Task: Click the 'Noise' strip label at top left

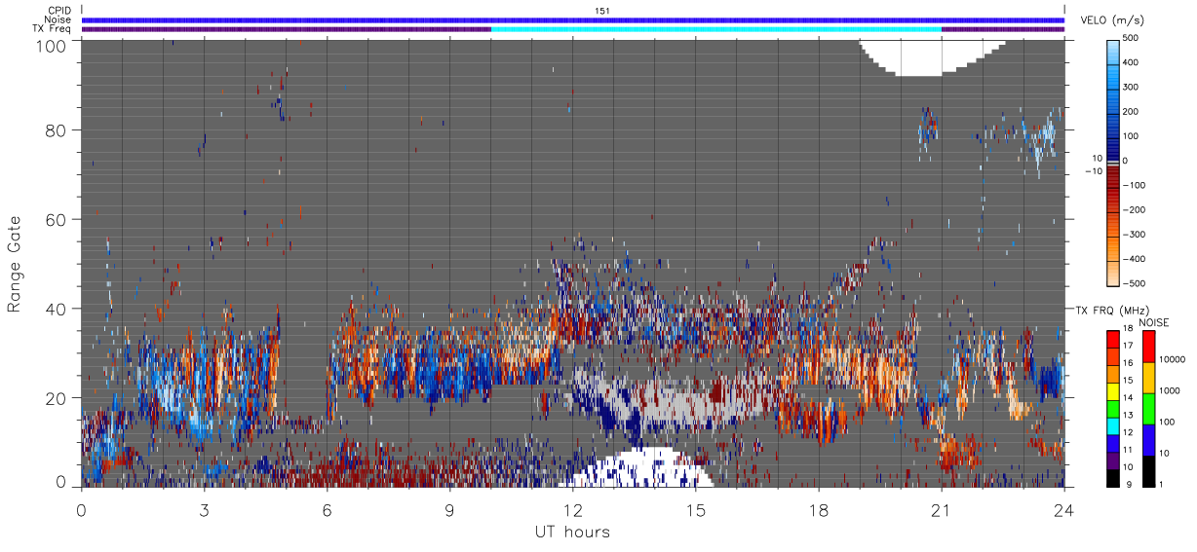Action: coord(57,19)
